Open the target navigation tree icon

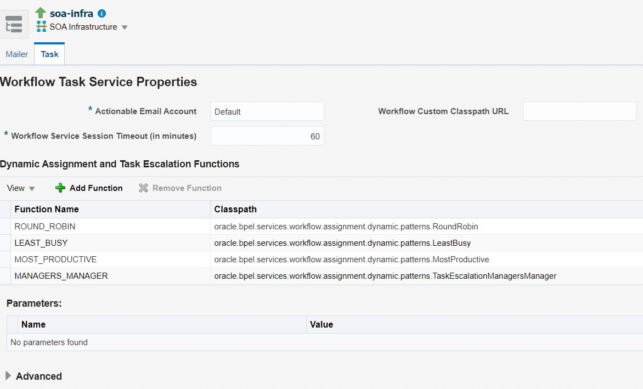pos(14,24)
